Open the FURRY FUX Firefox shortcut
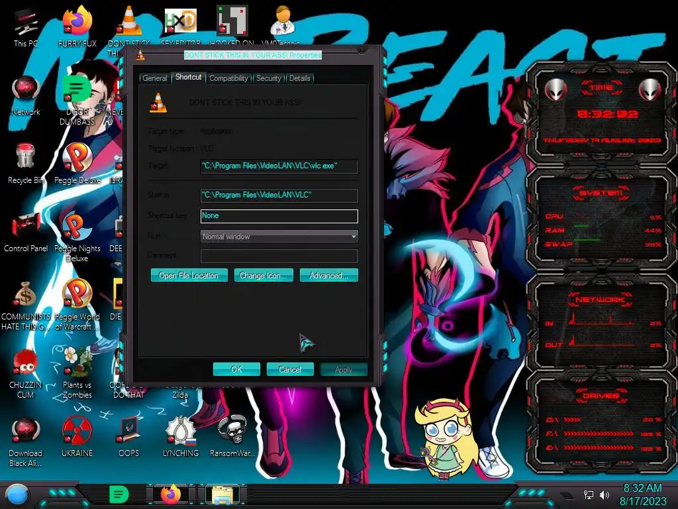 (x=77, y=27)
